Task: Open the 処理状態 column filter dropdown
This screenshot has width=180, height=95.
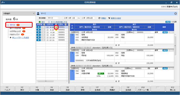Action: point(44,25)
